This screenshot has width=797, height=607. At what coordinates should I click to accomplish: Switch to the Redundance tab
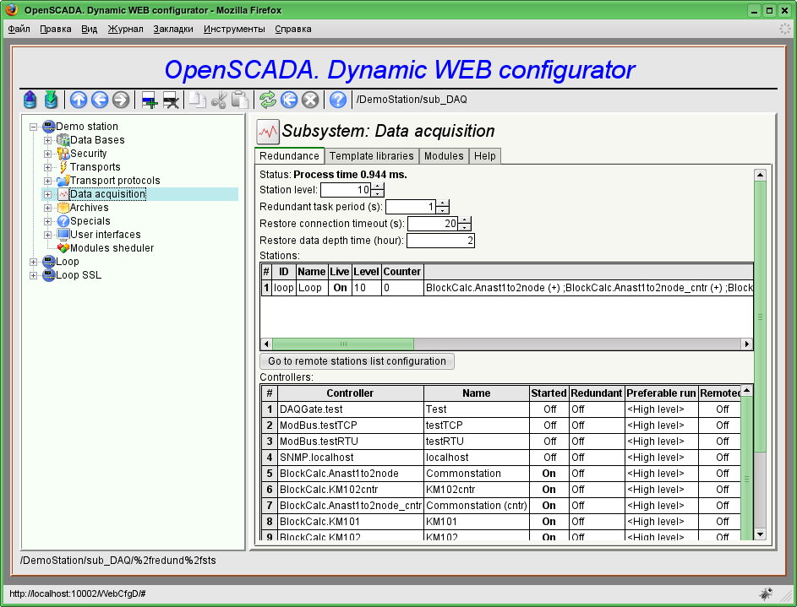[289, 156]
